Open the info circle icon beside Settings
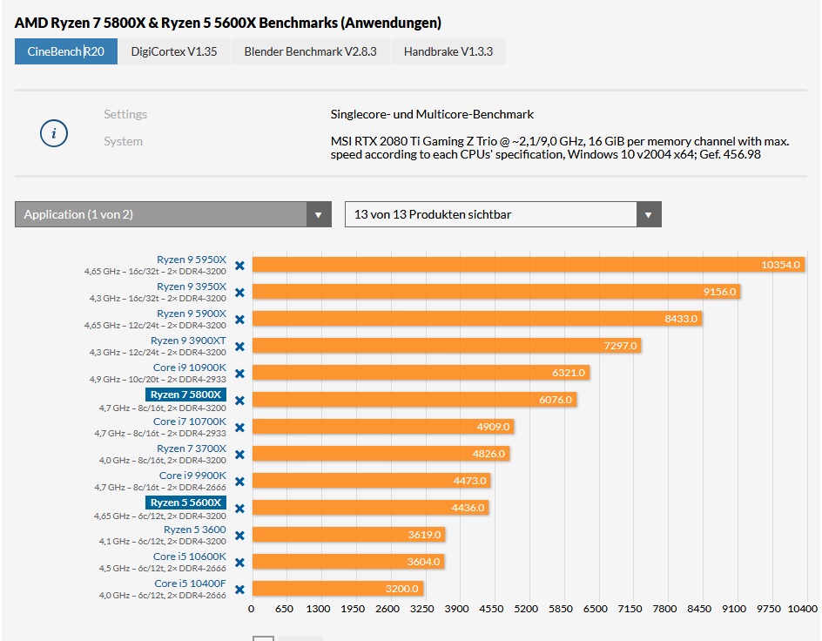This screenshot has height=641, width=822. point(54,133)
